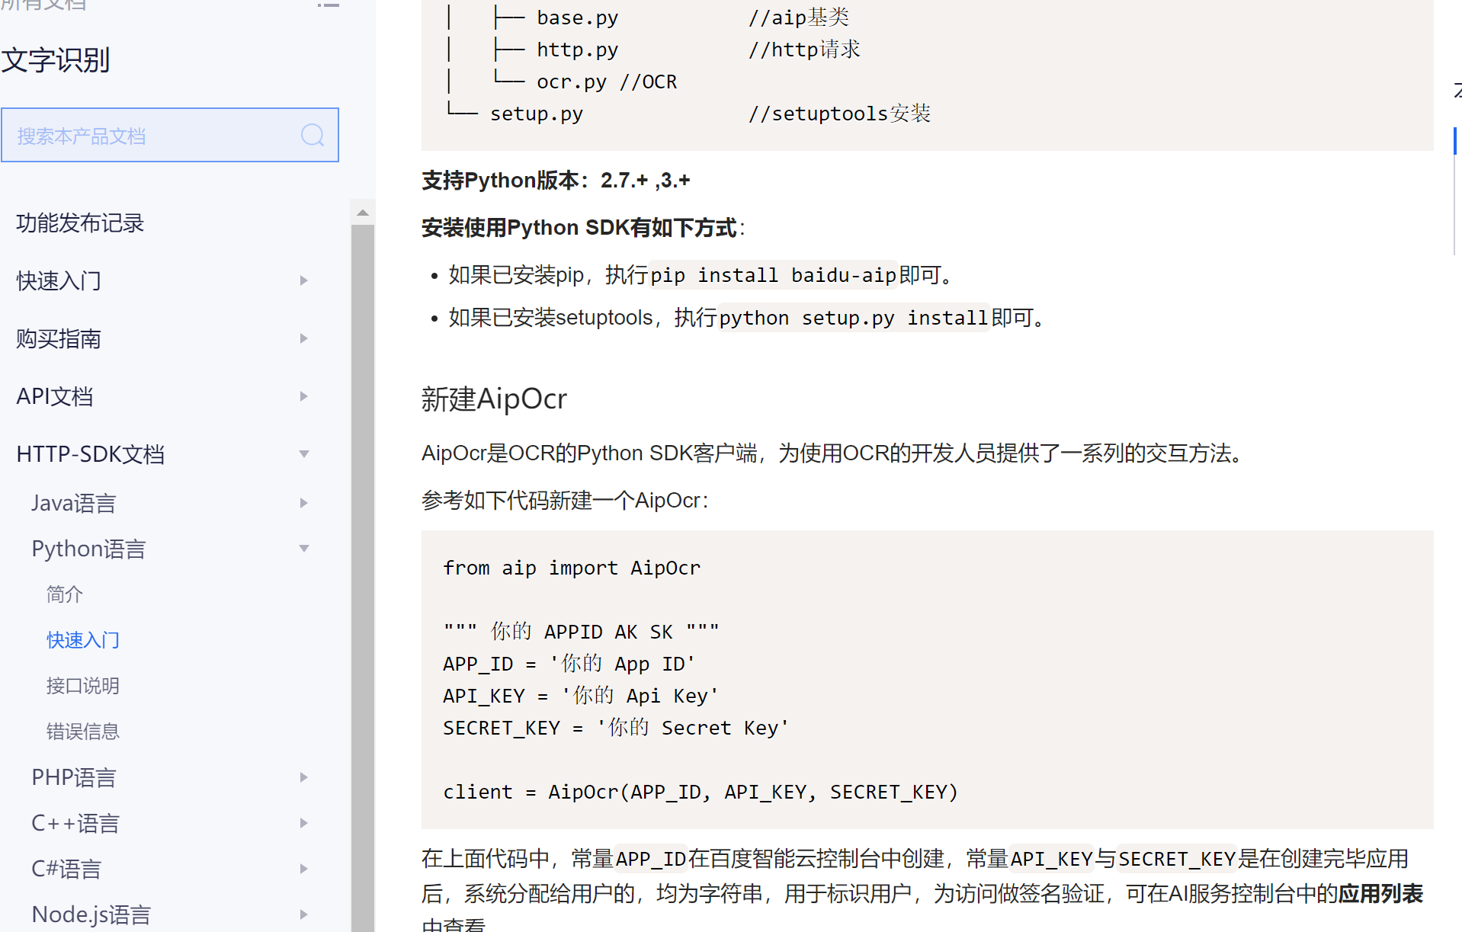Open 接口说明 page

83,686
